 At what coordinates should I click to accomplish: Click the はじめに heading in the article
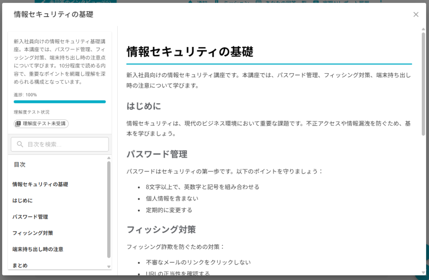click(144, 106)
